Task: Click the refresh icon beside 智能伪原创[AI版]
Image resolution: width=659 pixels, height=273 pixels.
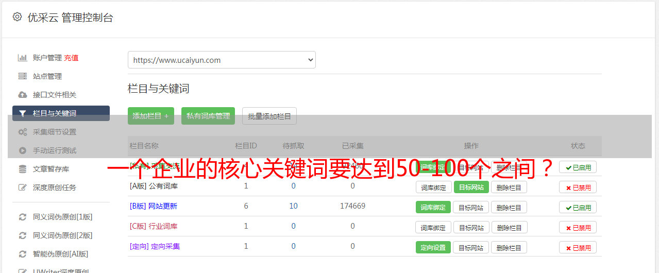Action: (x=23, y=254)
